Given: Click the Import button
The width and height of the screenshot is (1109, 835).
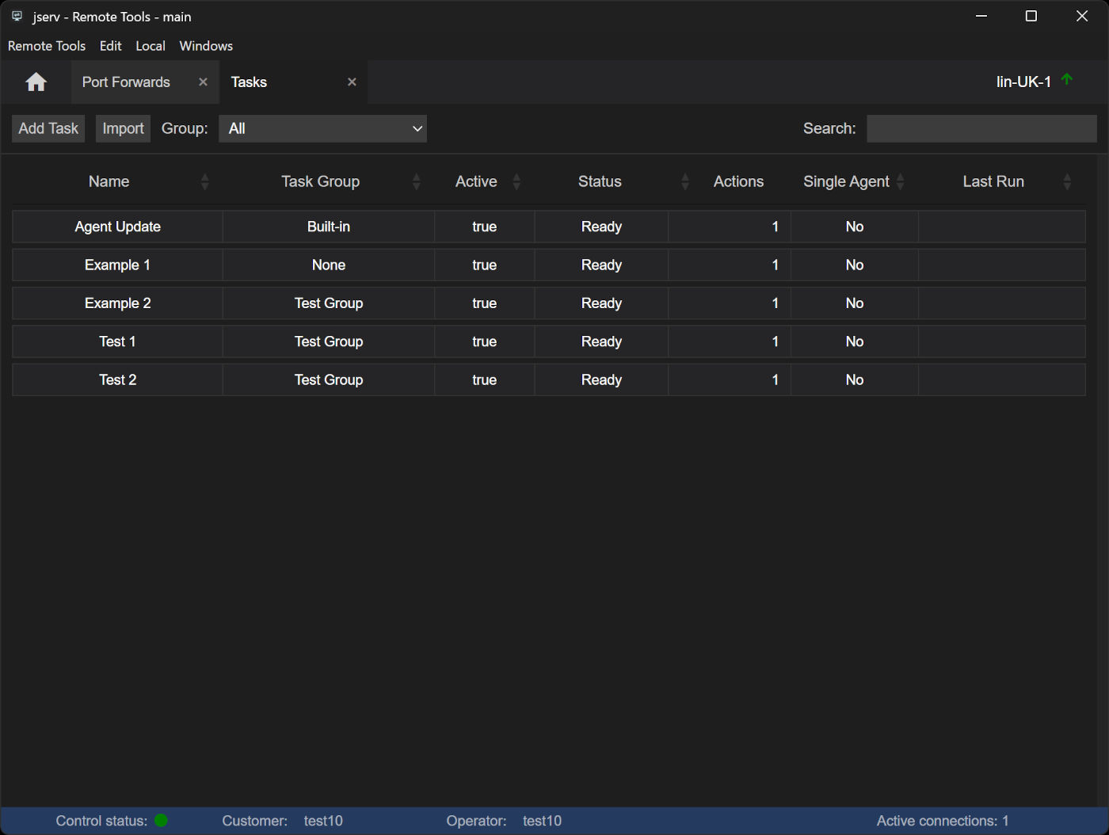Looking at the screenshot, I should pos(123,129).
